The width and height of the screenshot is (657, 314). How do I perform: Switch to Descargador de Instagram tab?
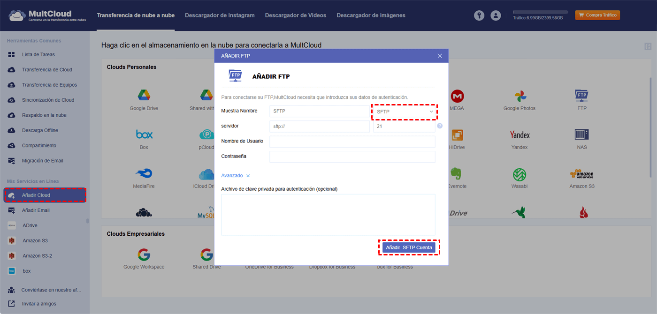220,15
